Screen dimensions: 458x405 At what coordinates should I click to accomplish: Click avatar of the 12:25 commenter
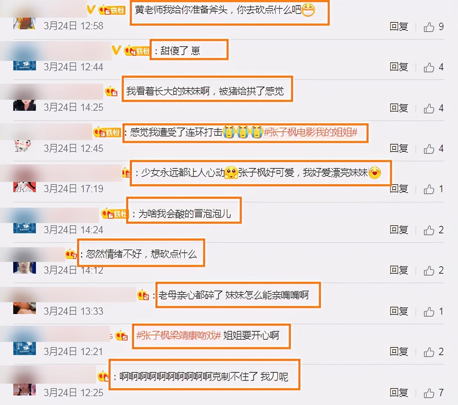coord(25,390)
